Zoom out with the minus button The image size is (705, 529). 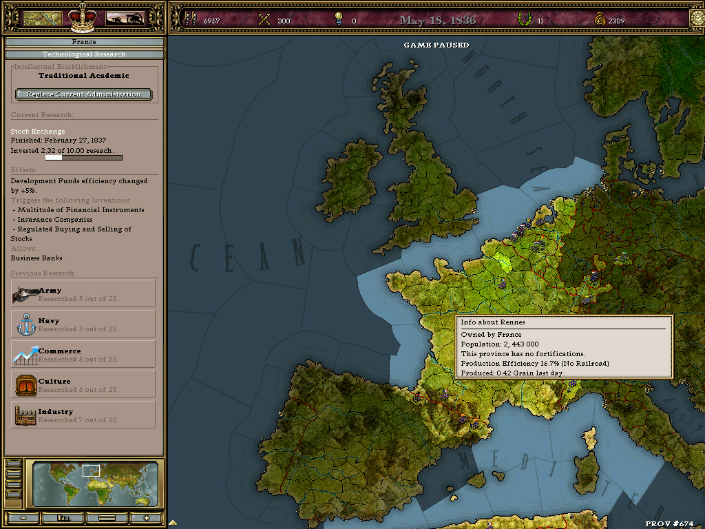(x=23, y=517)
